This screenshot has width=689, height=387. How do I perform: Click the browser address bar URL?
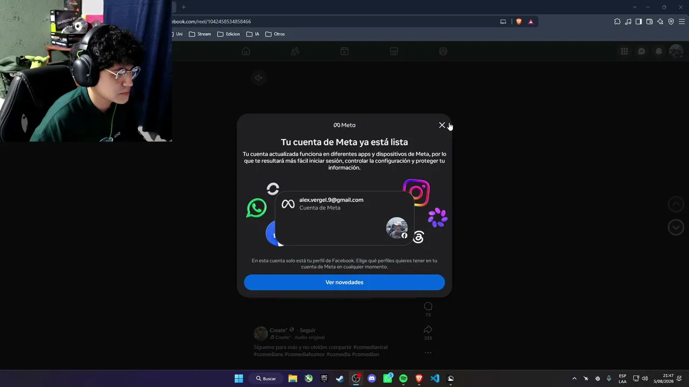coord(212,21)
